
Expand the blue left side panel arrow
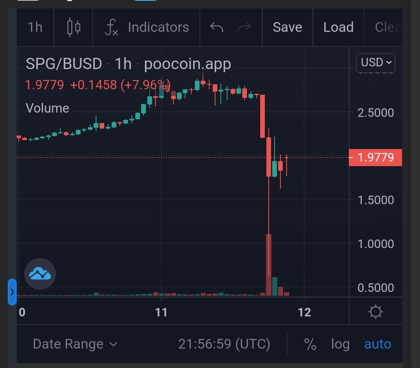[12, 292]
